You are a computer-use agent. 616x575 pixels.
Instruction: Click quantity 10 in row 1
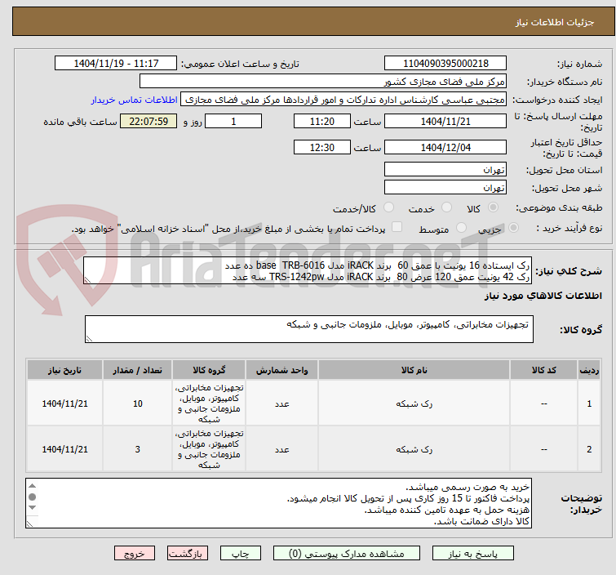138,403
